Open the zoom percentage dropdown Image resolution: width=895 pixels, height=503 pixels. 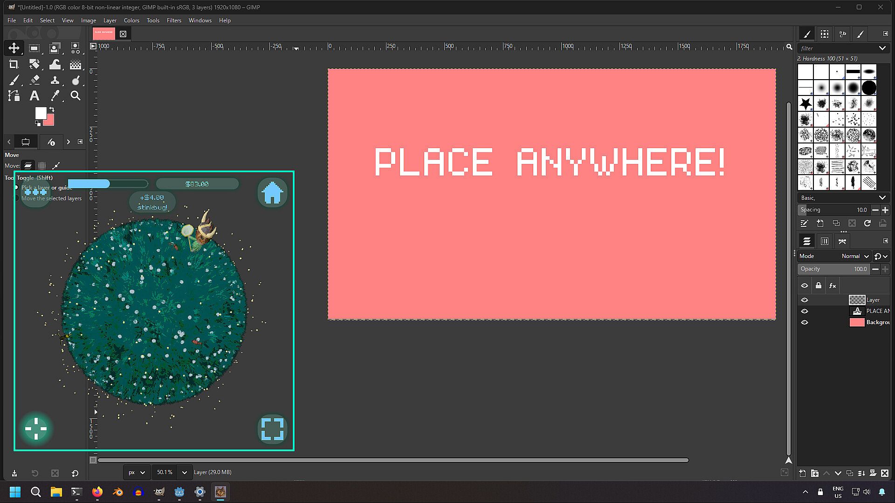(185, 472)
